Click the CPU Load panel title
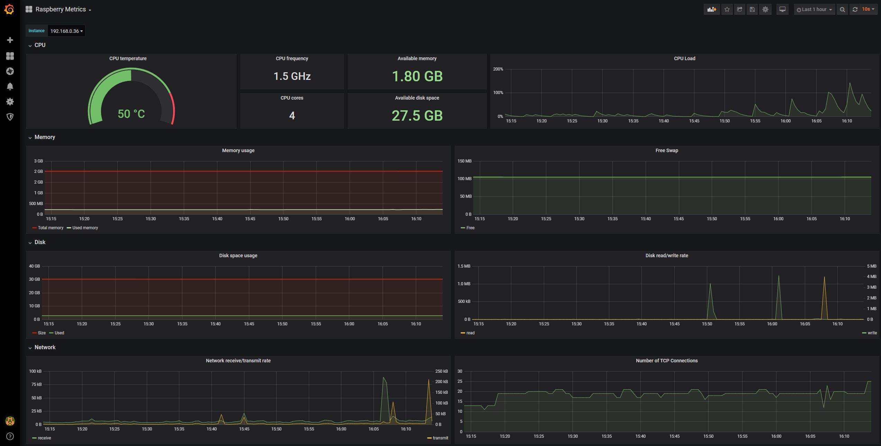The width and height of the screenshot is (881, 446). point(684,58)
